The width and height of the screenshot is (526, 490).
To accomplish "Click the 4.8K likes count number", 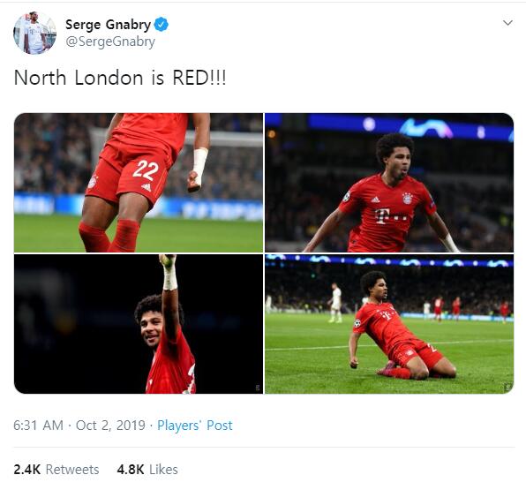I will pyautogui.click(x=131, y=470).
